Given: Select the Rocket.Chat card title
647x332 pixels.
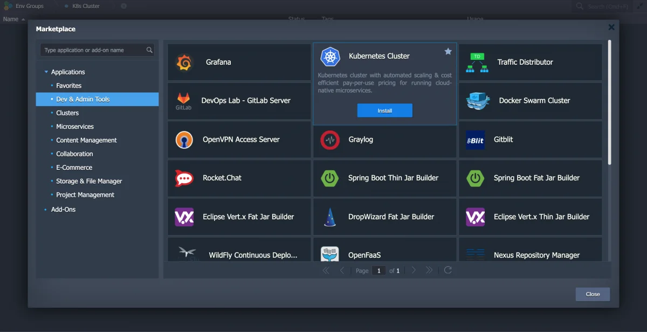Looking at the screenshot, I should coord(222,178).
